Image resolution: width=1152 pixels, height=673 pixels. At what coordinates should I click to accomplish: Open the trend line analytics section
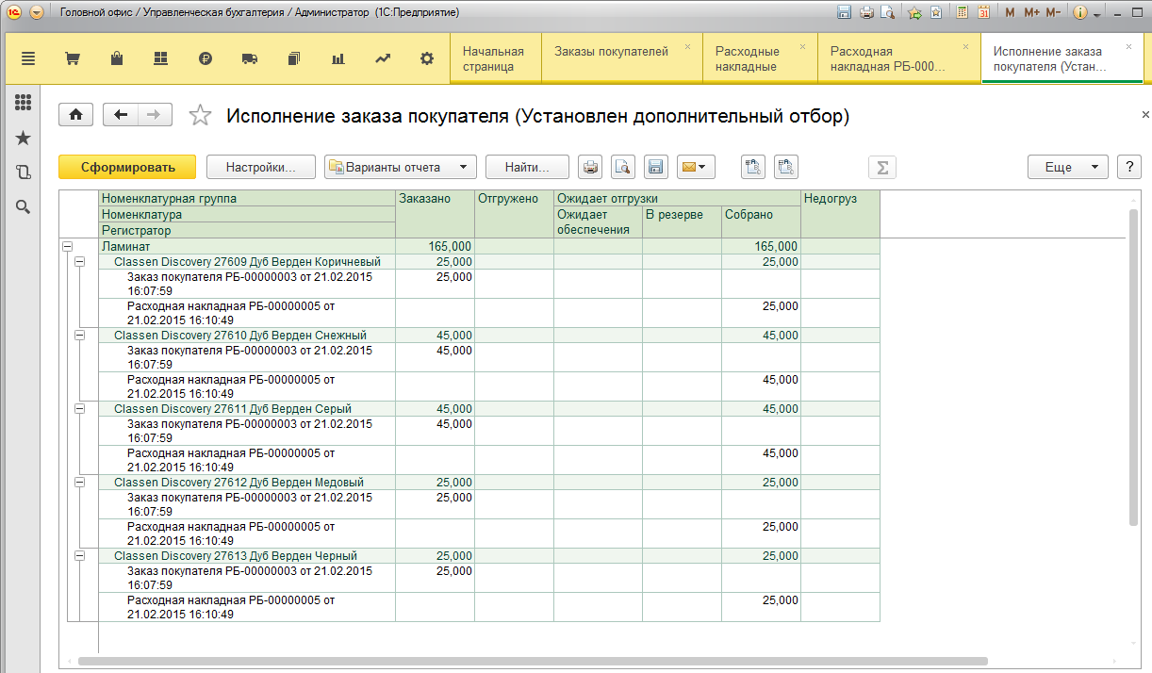pyautogui.click(x=383, y=58)
